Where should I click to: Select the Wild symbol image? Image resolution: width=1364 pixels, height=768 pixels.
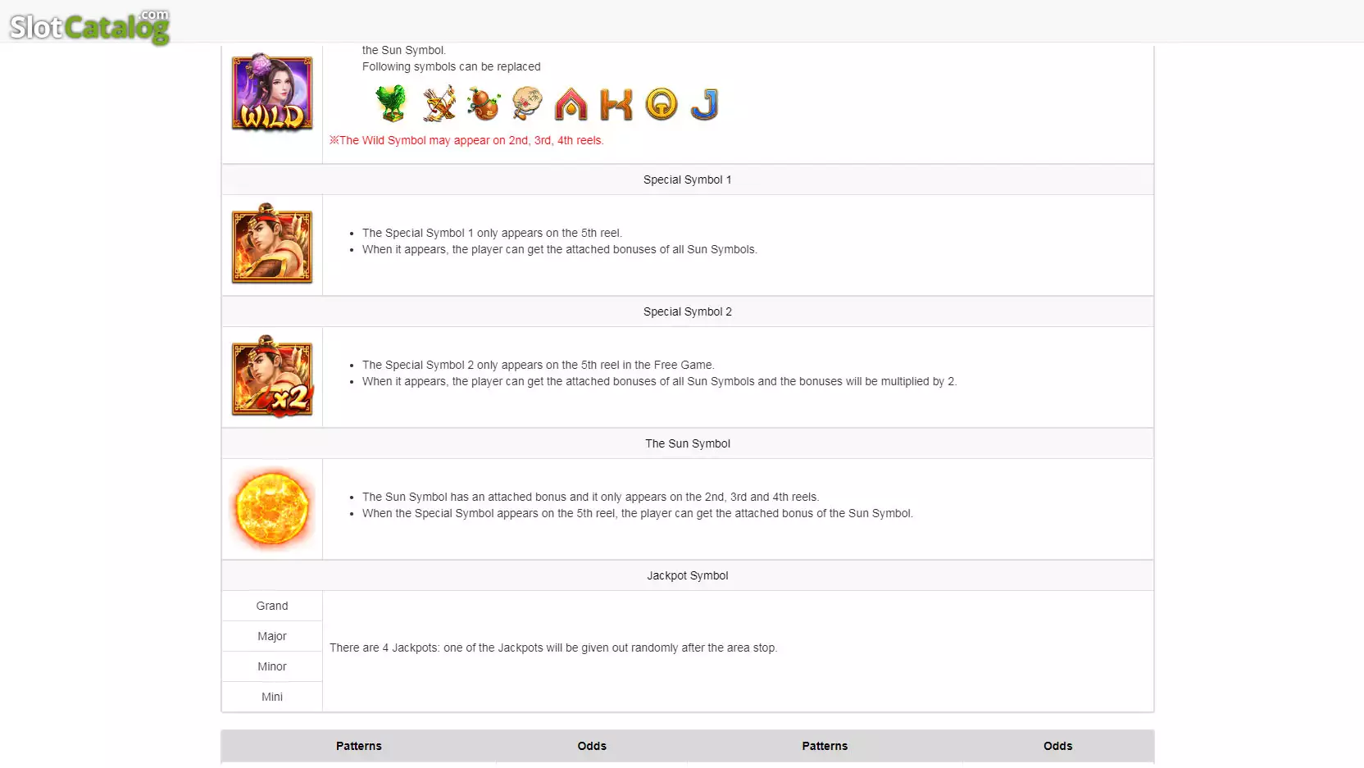[272, 92]
